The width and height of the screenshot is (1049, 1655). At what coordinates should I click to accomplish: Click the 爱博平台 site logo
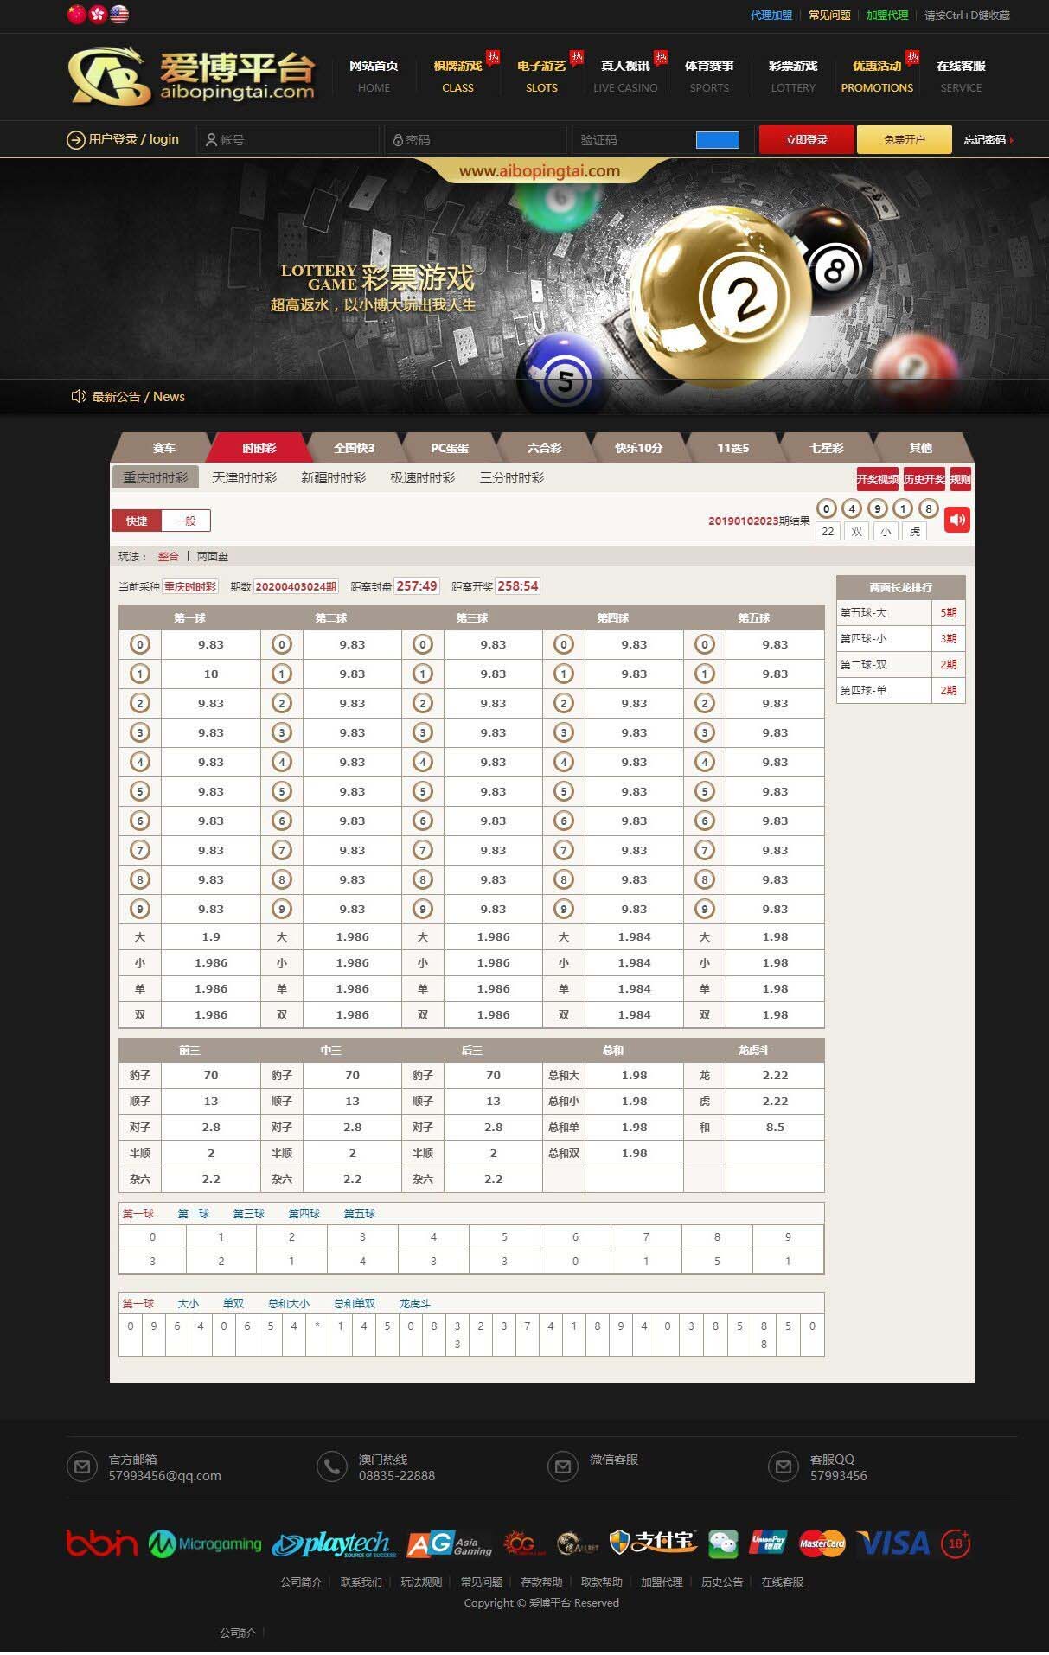tap(193, 76)
